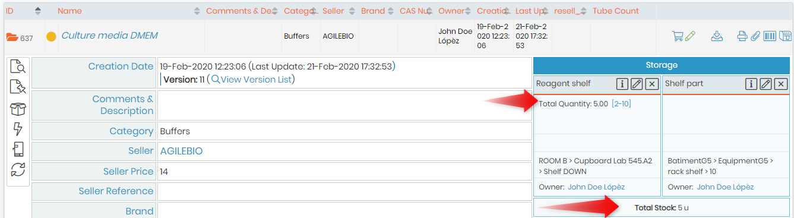The width and height of the screenshot is (794, 218).
Task: Open the box storage icon in sidebar
Action: click(x=18, y=109)
